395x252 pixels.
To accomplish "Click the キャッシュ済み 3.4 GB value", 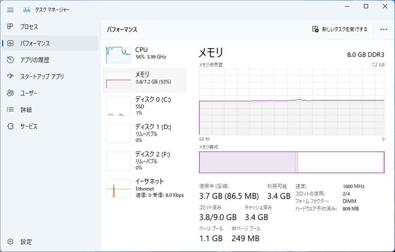I will [256, 217].
